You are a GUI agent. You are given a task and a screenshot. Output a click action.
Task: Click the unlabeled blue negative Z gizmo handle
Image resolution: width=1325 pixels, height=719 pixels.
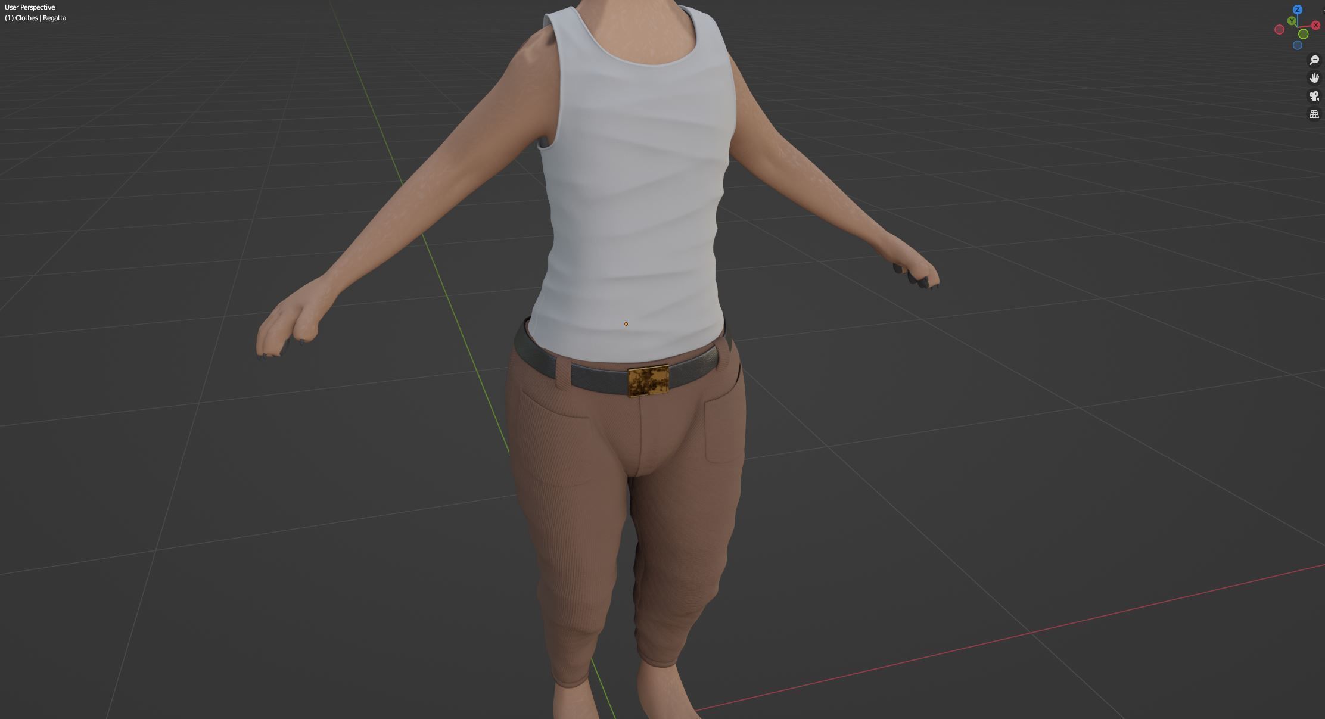coord(1297,45)
